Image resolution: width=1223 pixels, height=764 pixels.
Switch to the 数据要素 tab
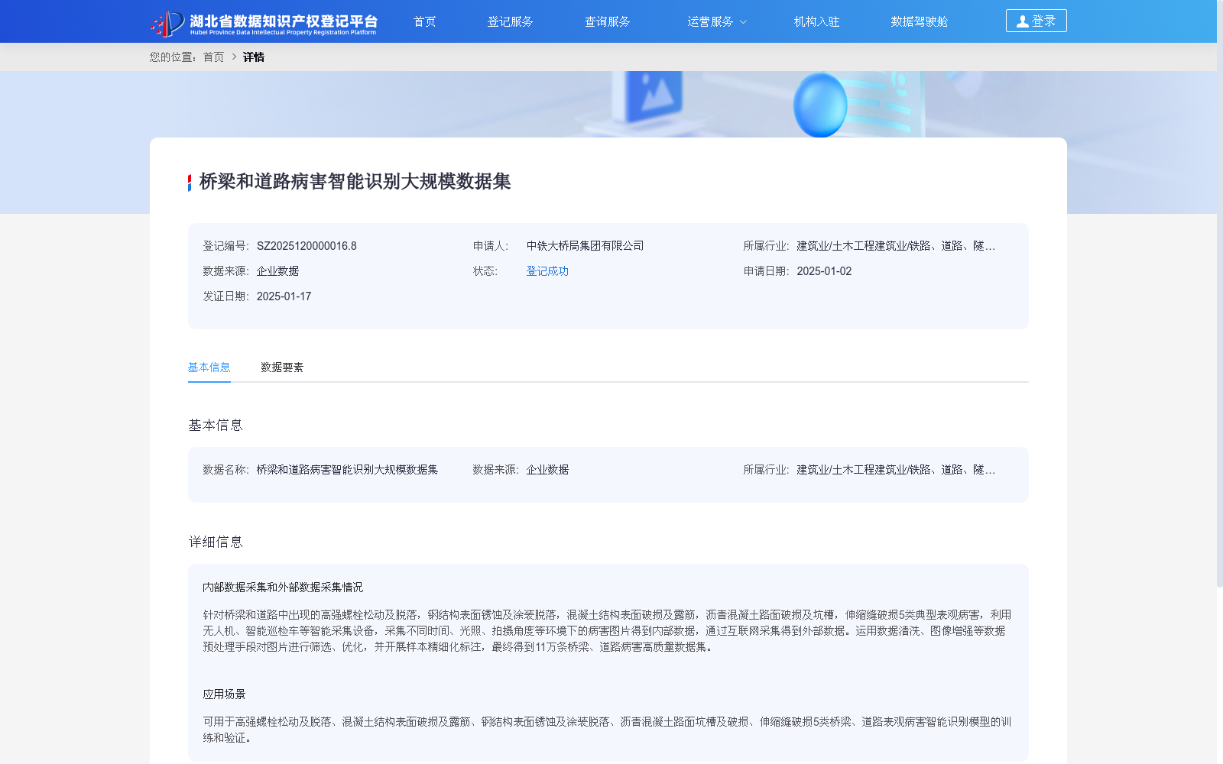[x=282, y=367]
